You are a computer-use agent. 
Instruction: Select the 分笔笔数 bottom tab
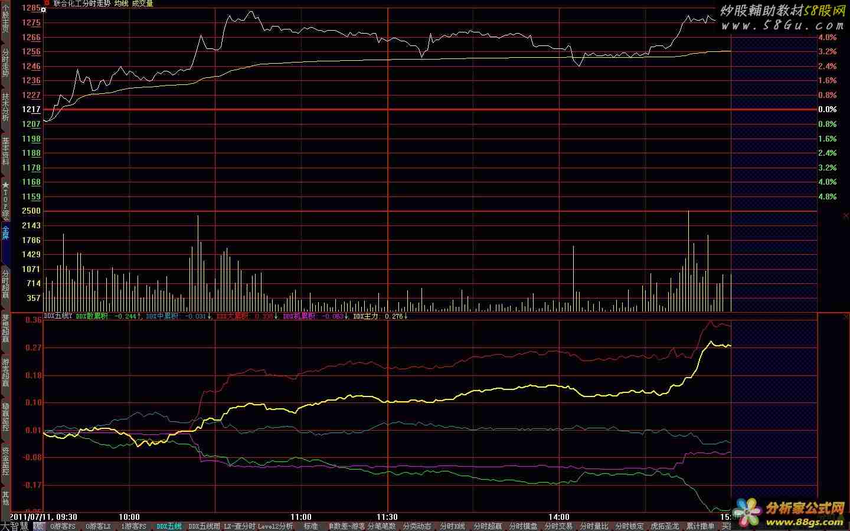coord(381,526)
